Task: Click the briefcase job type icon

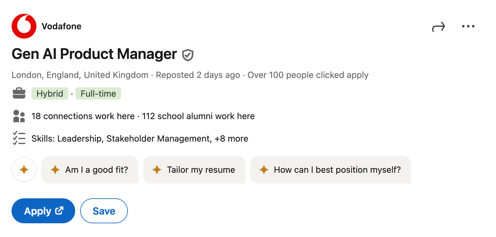Action: click(x=19, y=93)
